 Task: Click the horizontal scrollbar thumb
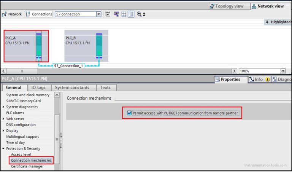22,71
